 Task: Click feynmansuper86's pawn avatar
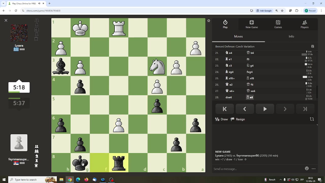(19, 143)
